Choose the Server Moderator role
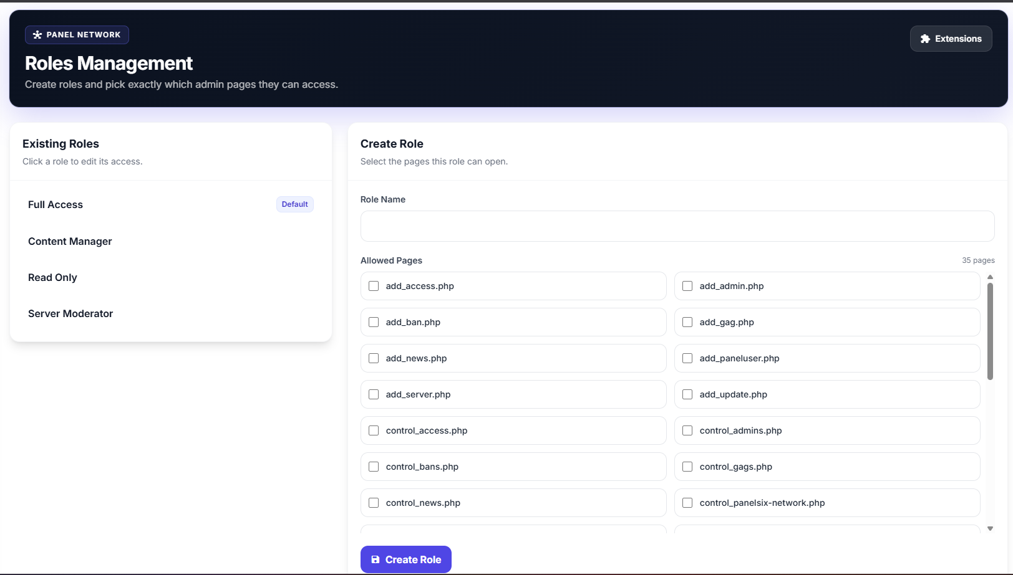This screenshot has height=575, width=1013. [70, 313]
